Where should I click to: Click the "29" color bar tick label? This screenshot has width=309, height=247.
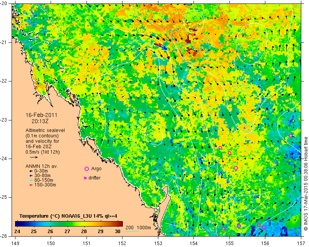[x=101, y=232]
